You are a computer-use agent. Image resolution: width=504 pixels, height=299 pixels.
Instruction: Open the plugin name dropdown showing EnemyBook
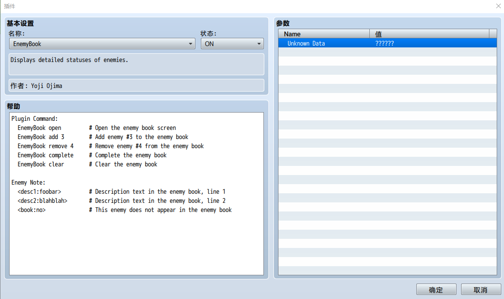tap(102, 44)
